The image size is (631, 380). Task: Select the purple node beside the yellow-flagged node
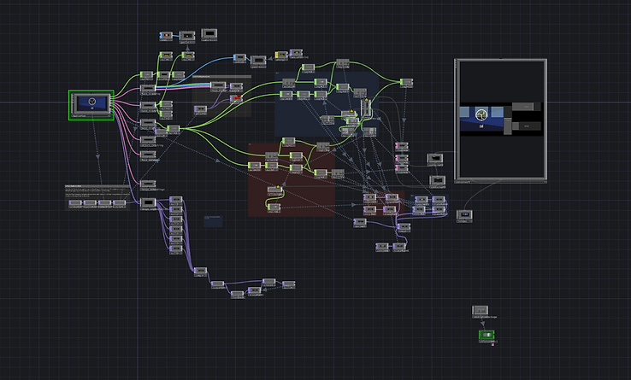click(x=296, y=53)
